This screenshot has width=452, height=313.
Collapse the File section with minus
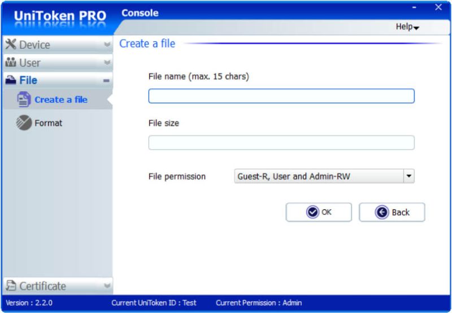[106, 81]
